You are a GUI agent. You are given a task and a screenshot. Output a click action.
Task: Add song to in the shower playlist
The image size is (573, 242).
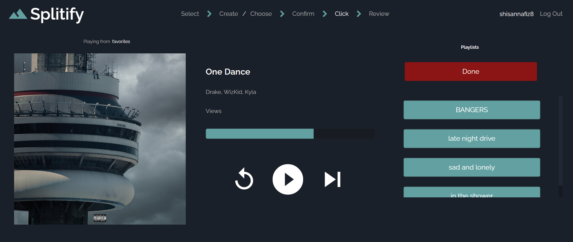point(472,192)
